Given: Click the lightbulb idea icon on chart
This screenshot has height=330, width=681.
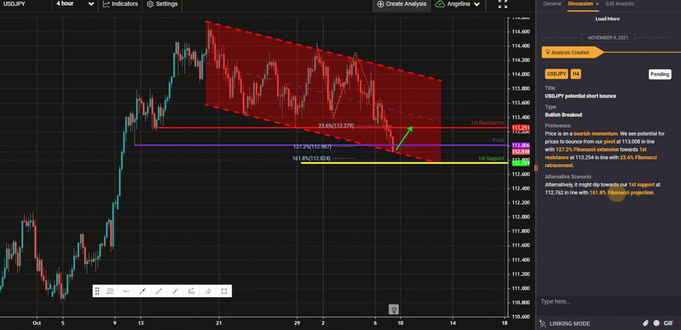Looking at the screenshot, I should point(394,309).
